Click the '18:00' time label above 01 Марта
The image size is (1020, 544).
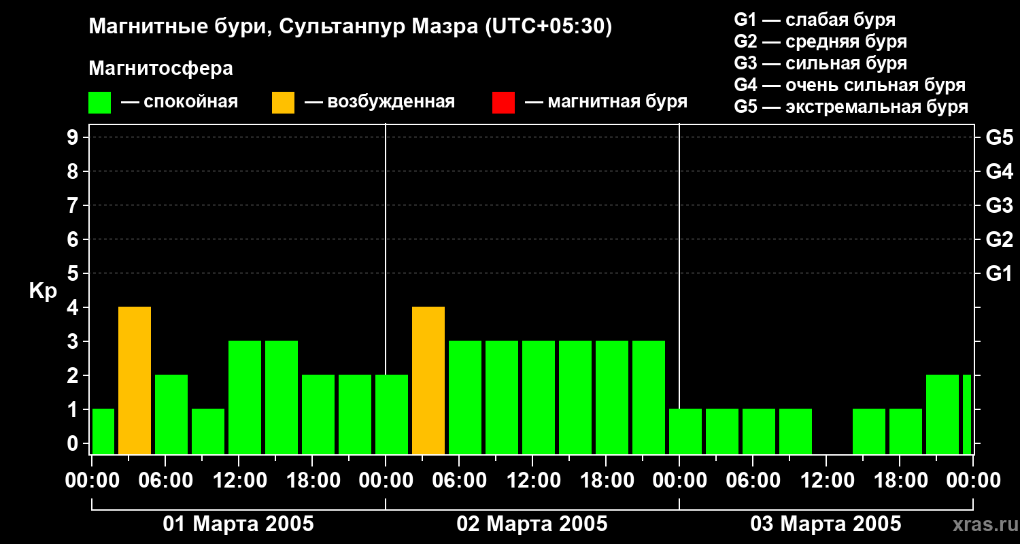click(x=312, y=481)
